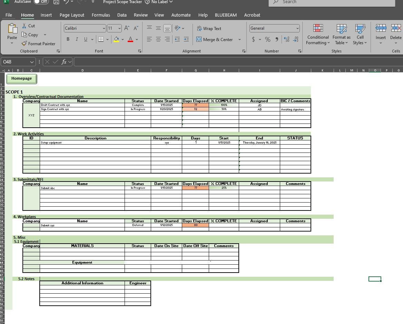The width and height of the screenshot is (403, 324).
Task: Expand the Fill Color dropdown arrow
Action: coord(122,39)
